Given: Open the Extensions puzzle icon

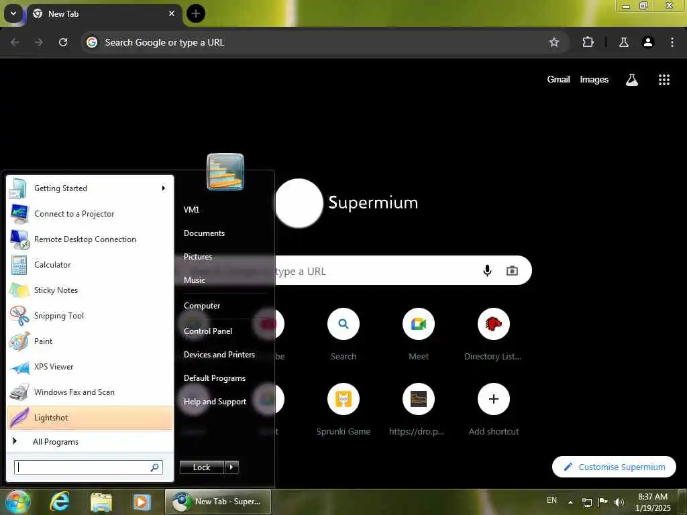Looking at the screenshot, I should click(x=588, y=42).
